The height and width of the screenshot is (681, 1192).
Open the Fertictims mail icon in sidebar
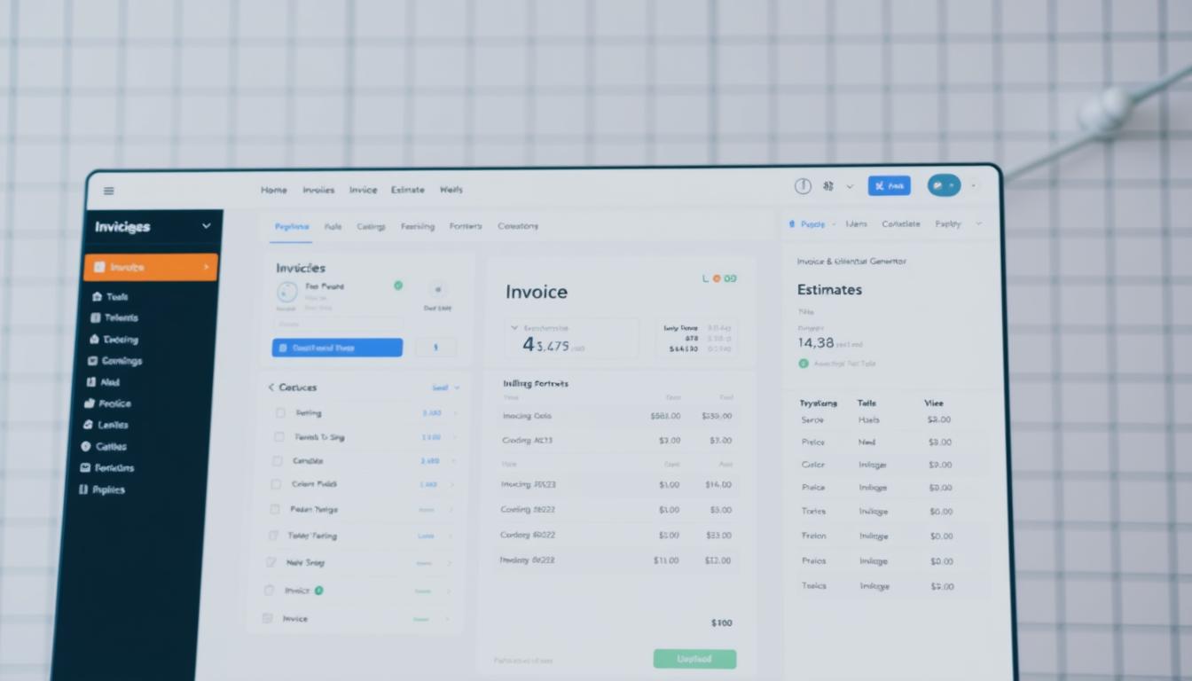coord(86,468)
